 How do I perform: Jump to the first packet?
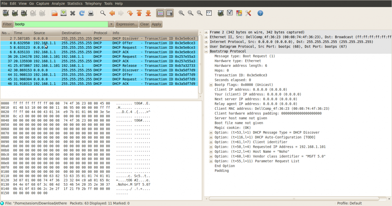point(139,13)
